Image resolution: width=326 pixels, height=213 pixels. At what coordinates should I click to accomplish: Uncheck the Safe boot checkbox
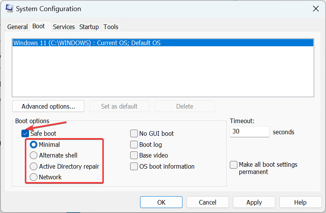25,133
